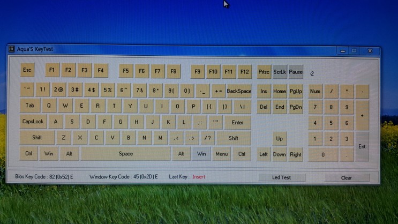Click the numpad 9 key tile
398x224 pixels.
click(347, 107)
